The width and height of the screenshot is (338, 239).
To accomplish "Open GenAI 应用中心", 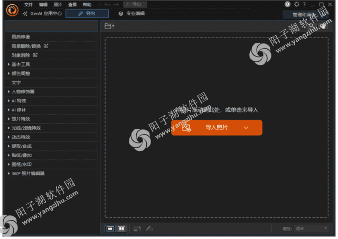I will click(x=42, y=14).
